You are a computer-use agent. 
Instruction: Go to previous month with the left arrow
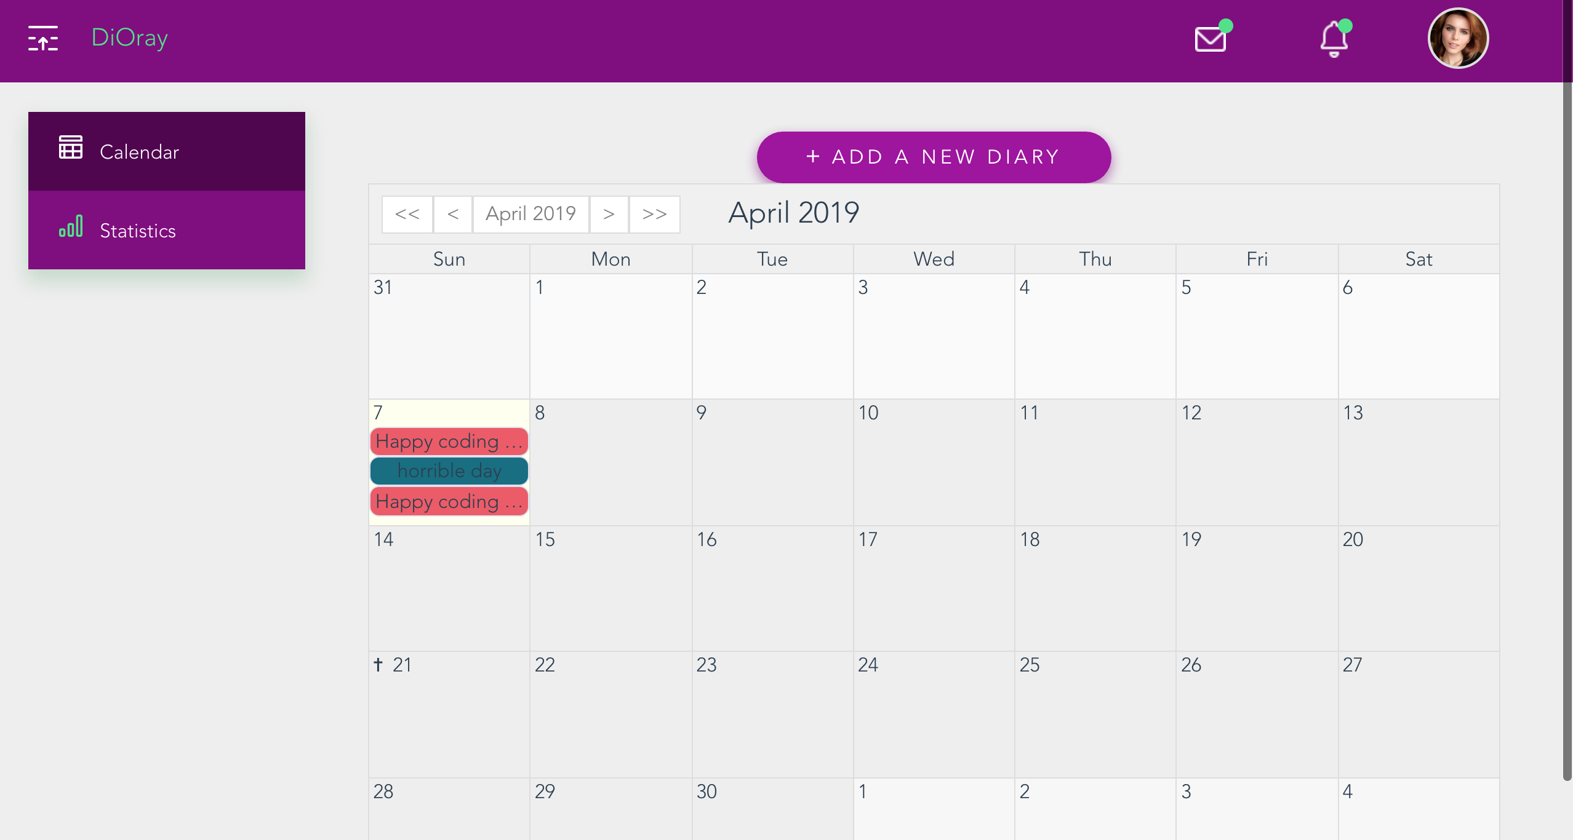point(454,214)
